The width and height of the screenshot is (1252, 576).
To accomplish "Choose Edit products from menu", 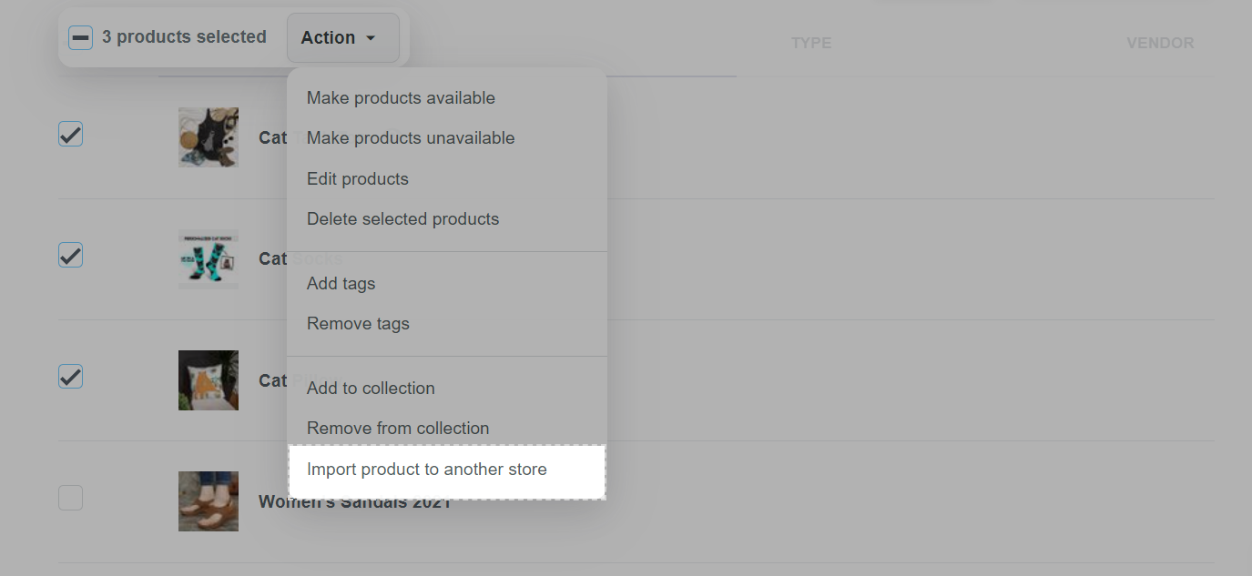I will coord(358,179).
